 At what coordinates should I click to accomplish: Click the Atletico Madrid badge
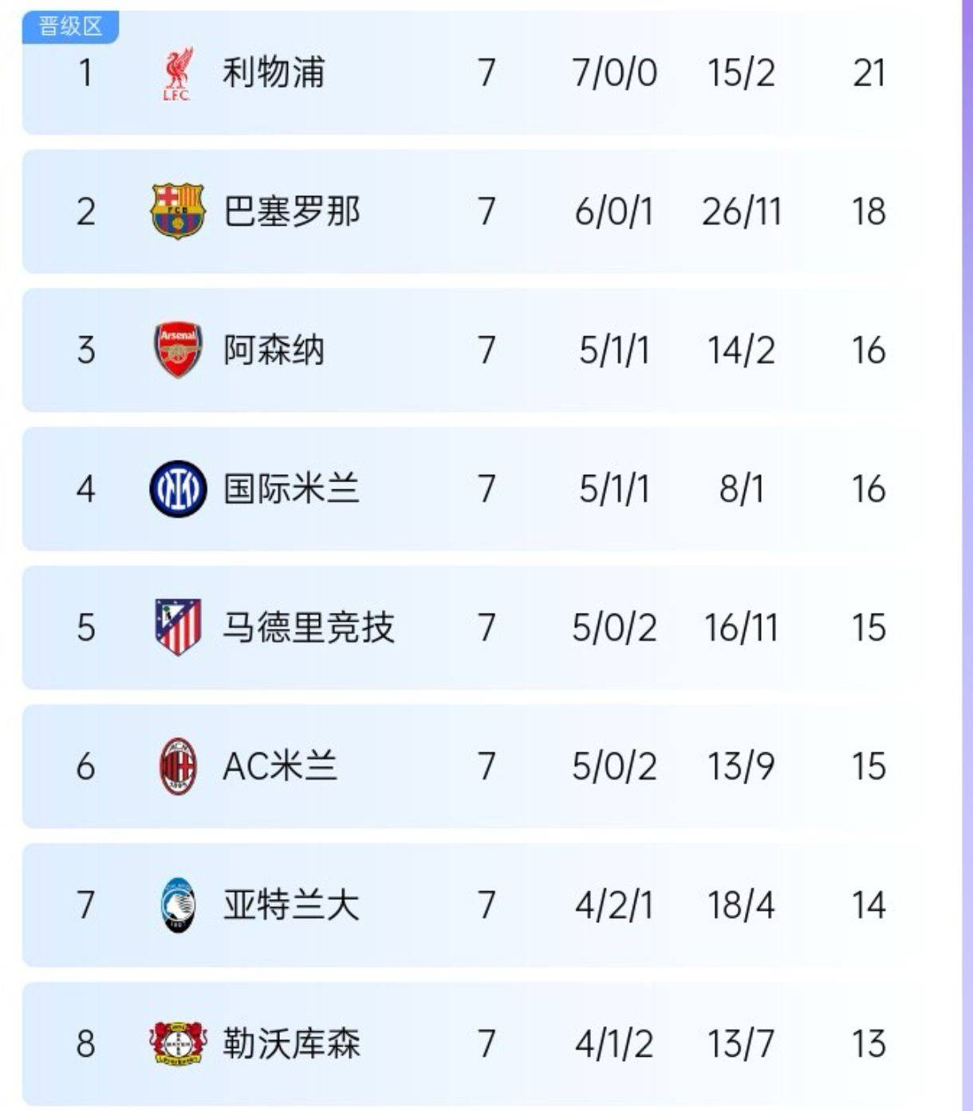click(x=178, y=627)
